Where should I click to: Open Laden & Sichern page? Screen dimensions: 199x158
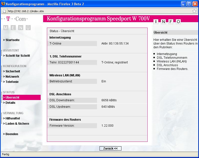pos(16,124)
